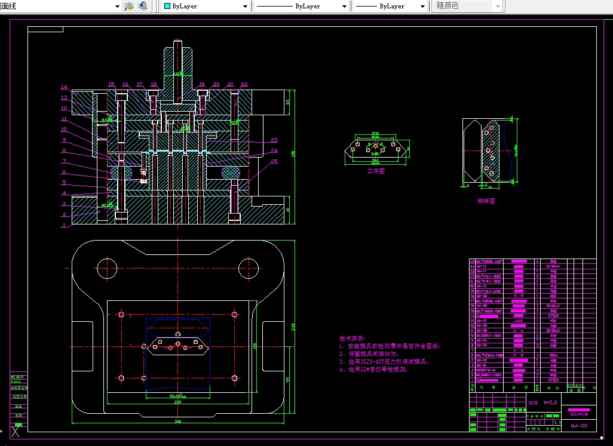Click the 300 width dimension

[177, 422]
